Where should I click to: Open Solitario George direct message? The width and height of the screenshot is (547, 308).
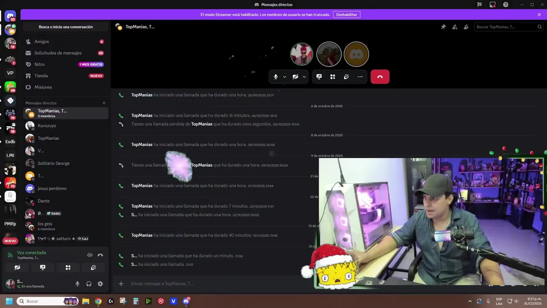click(x=65, y=163)
